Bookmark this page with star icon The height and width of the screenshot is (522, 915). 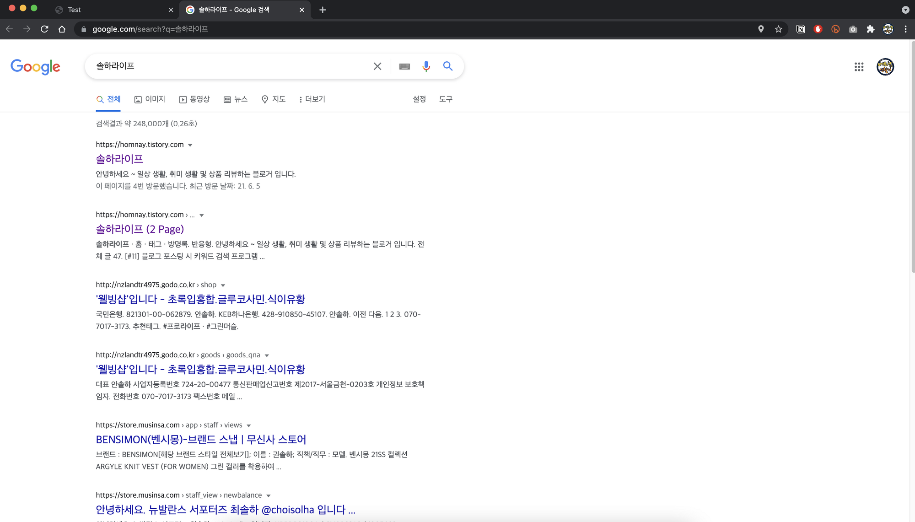click(778, 29)
